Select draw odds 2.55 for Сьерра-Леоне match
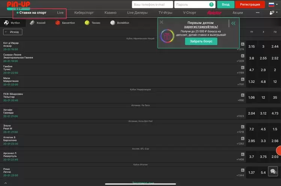This screenshot has height=186, width=281. point(263,58)
